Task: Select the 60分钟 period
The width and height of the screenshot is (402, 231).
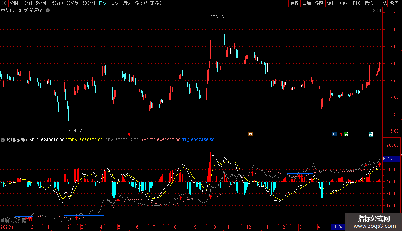Action: [89, 3]
